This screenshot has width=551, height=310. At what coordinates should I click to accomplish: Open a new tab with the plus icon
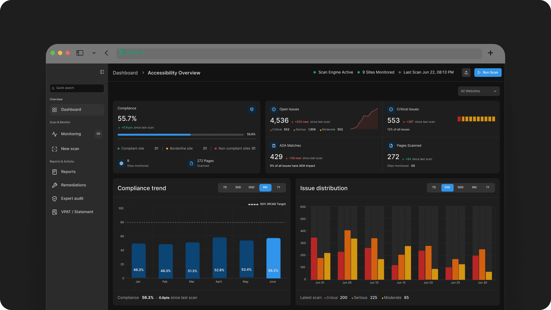490,53
